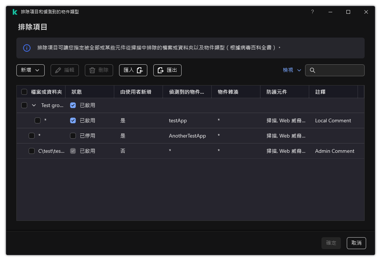Click the 檔案或資料夾 column header
This screenshot has width=381, height=261.
46,91
